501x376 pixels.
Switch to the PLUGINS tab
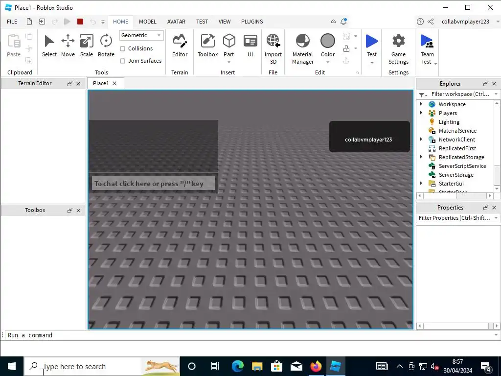click(x=252, y=22)
